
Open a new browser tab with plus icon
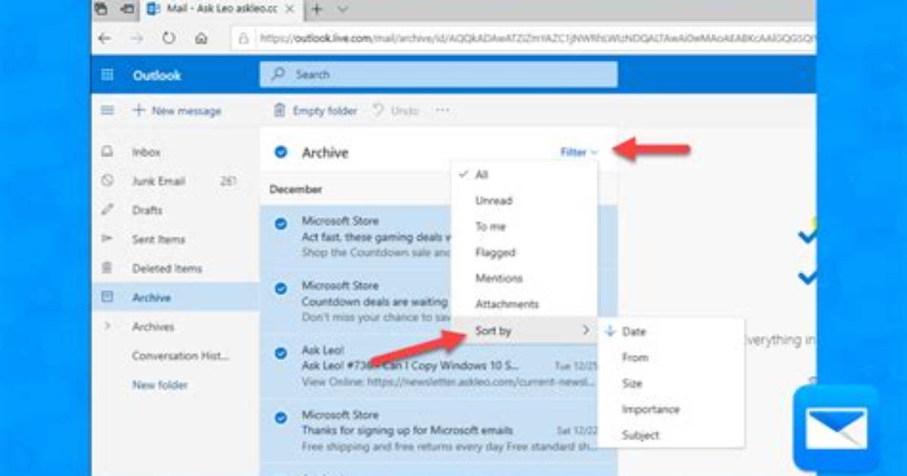click(x=317, y=9)
